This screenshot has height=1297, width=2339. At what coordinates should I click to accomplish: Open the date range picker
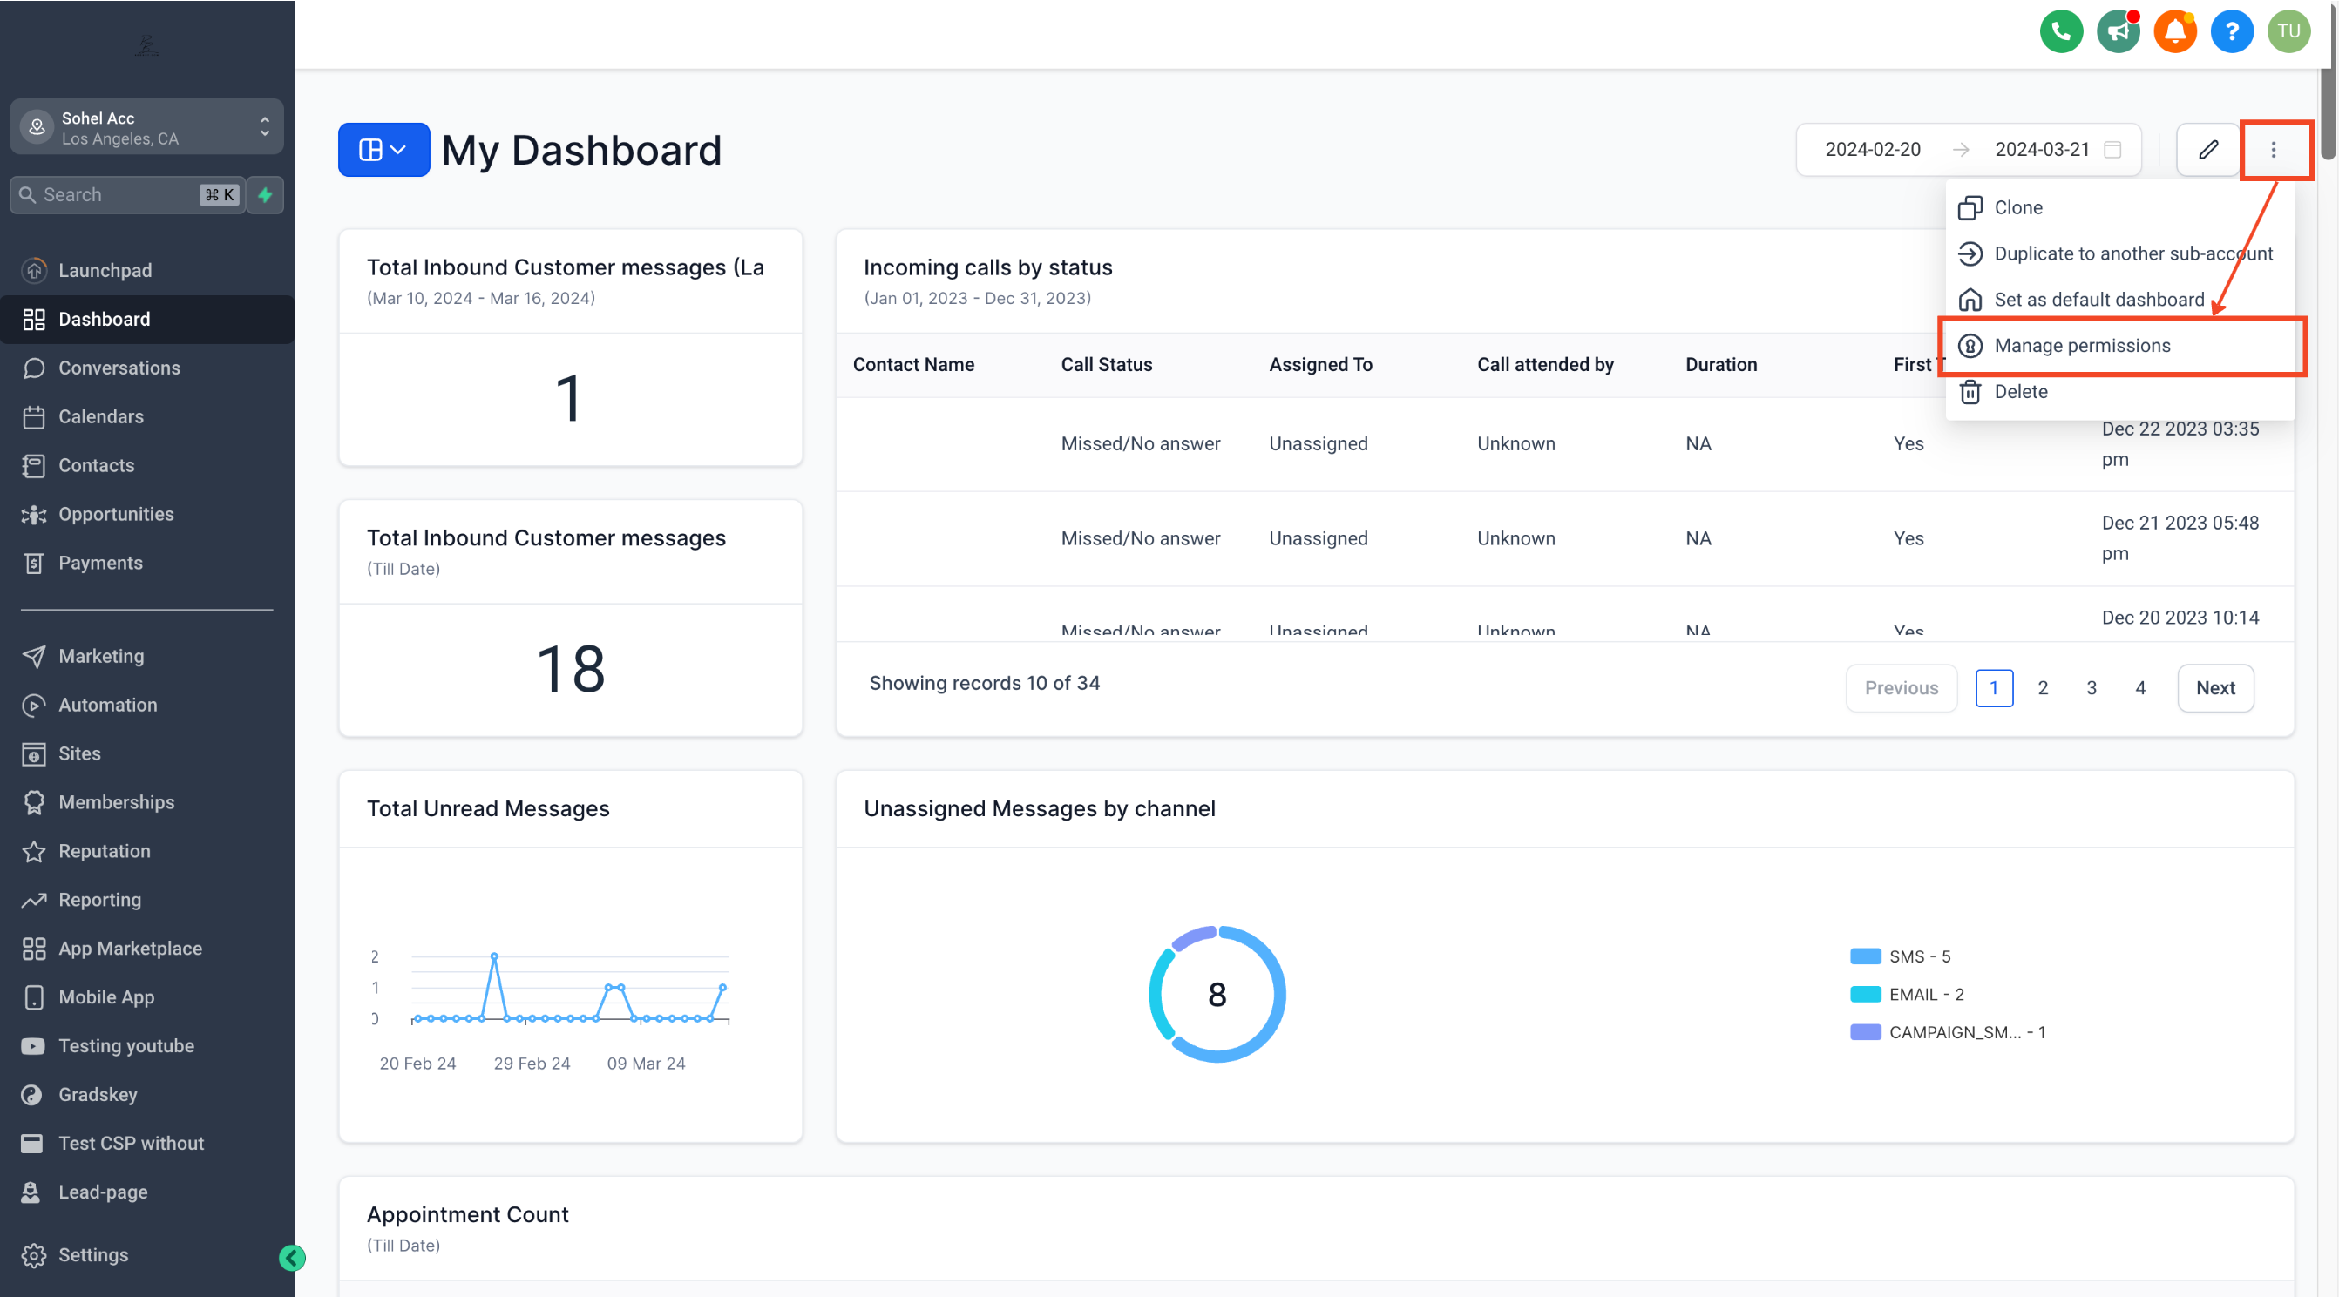pyautogui.click(x=1969, y=150)
